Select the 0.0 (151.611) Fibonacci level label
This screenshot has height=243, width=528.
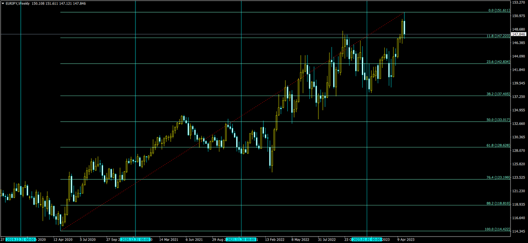point(499,10)
